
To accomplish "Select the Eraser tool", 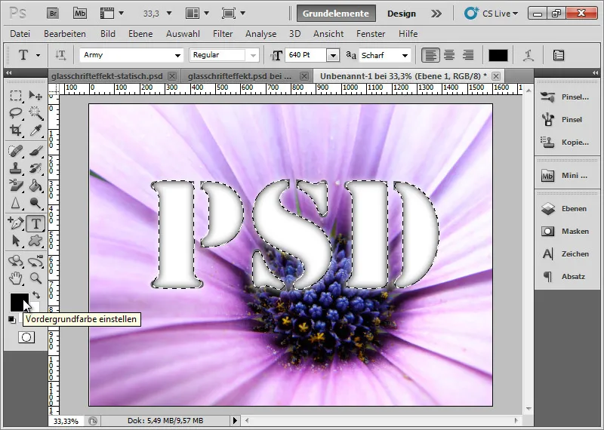I will [15, 186].
